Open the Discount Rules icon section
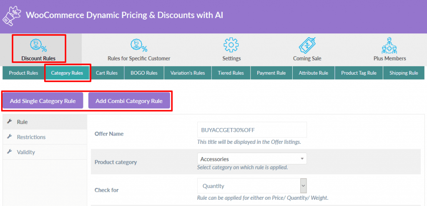427x206 pixels. pyautogui.click(x=38, y=45)
